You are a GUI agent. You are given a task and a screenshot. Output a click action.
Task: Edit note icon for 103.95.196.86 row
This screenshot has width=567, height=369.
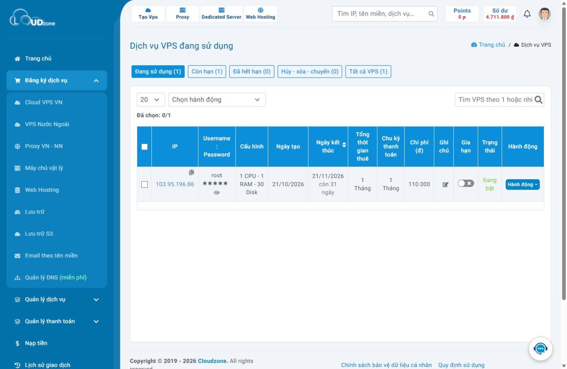[445, 184]
